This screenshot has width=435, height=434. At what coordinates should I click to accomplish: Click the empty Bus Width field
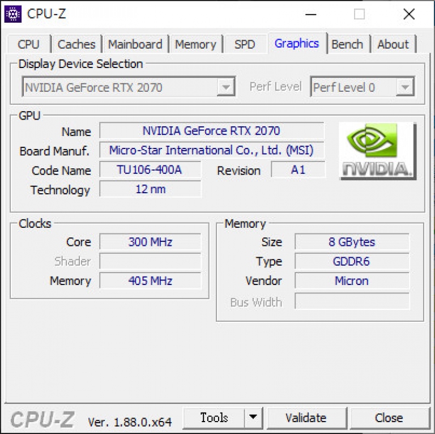[x=352, y=301]
